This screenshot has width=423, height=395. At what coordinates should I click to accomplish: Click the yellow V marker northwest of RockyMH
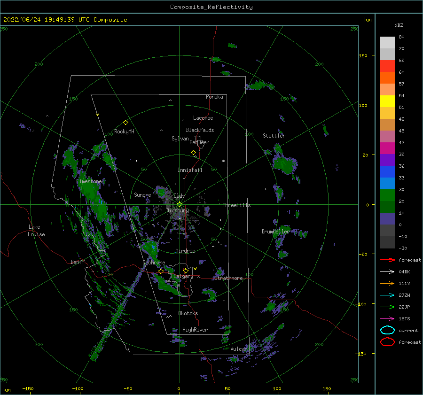pyautogui.click(x=98, y=115)
